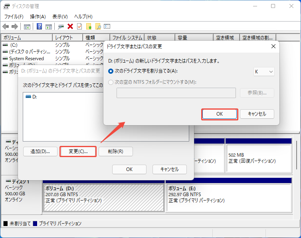Click the D: drive icon in dialog list
Viewport: 301px width, 238px height.
pos(28,96)
